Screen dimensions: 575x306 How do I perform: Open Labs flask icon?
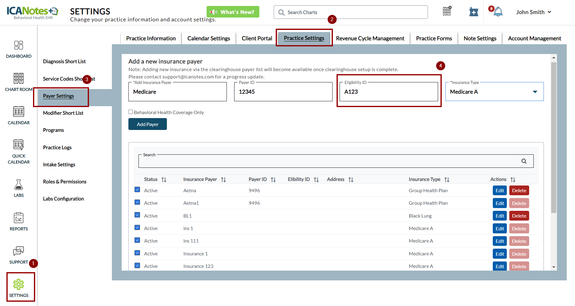pyautogui.click(x=19, y=185)
